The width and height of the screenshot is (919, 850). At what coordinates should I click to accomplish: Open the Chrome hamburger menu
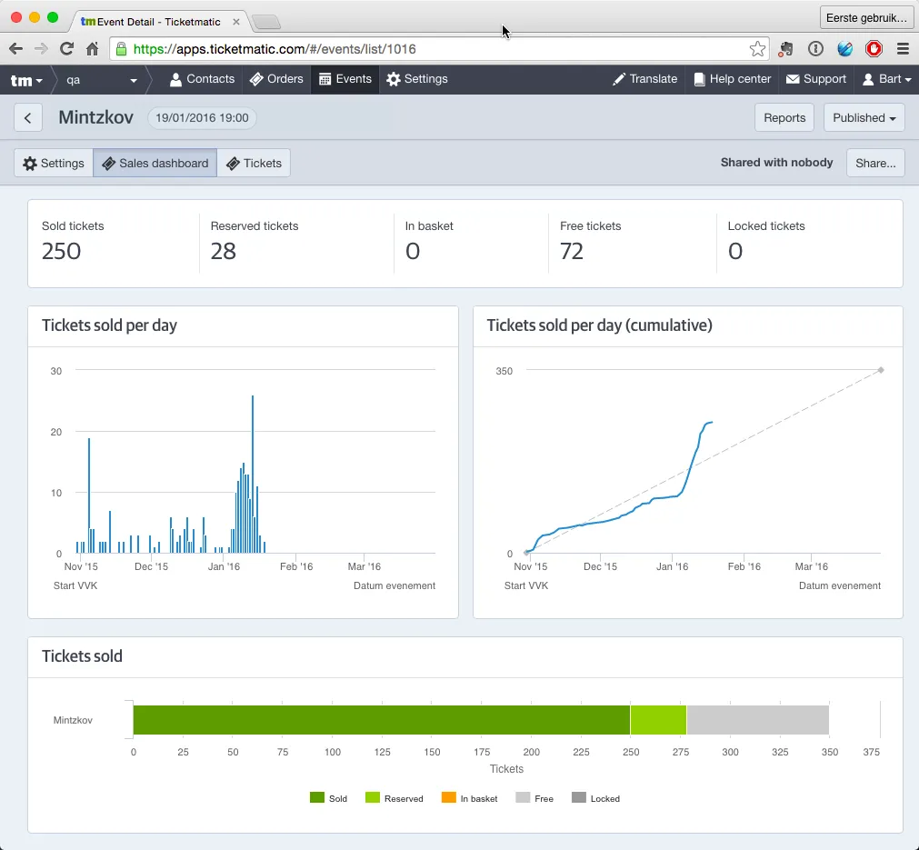903,49
